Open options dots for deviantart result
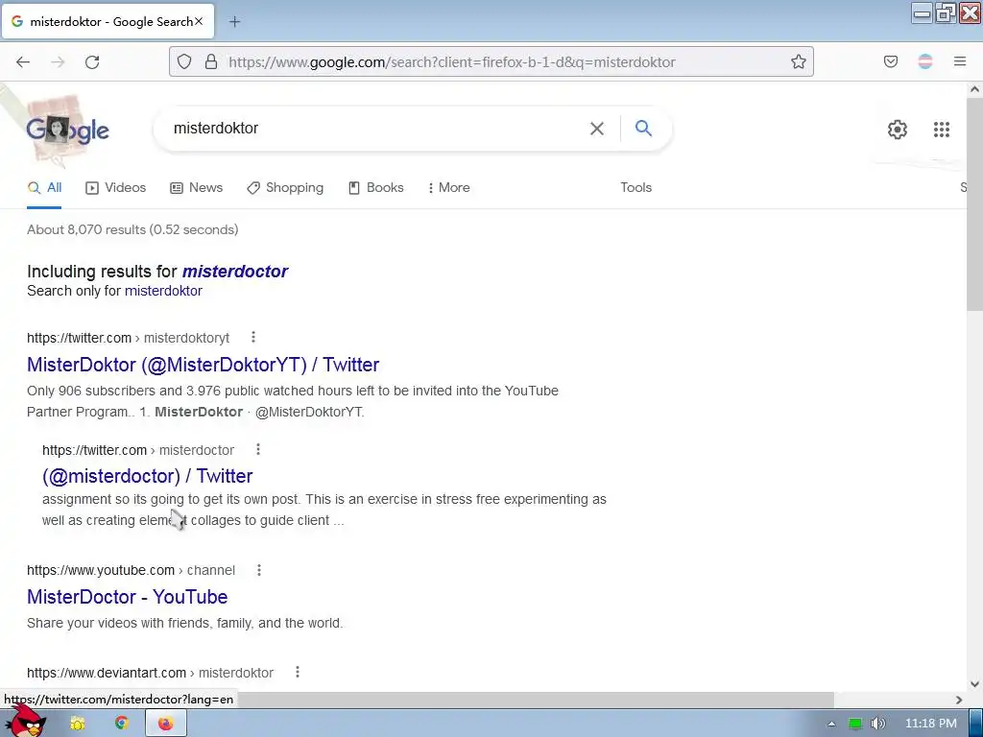 tap(298, 672)
